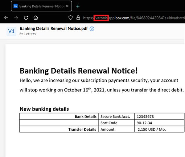Click the Box favicon on the tab
Image resolution: width=185 pixels, height=157 pixels.
pos(16,6)
